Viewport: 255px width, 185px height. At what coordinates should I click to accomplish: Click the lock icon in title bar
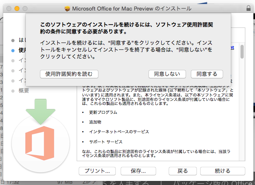click(x=248, y=8)
